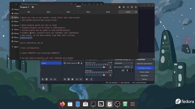Viewport: 195px width, 109px height.
Task: Click forward arrow in Files window
Action: [x=16, y=4]
